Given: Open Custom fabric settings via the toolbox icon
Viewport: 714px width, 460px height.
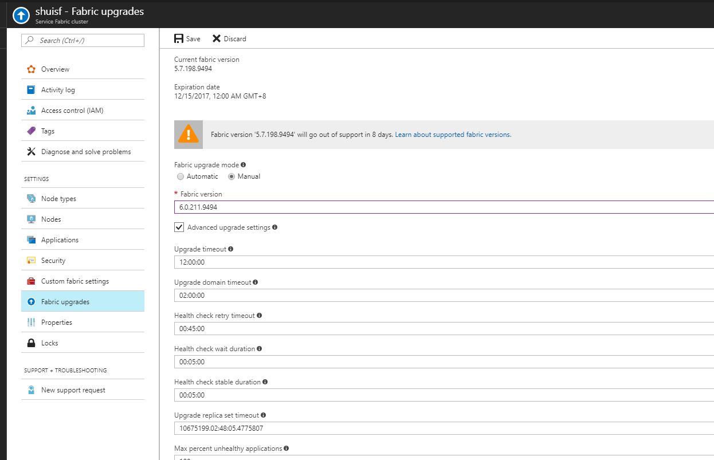Looking at the screenshot, I should pyautogui.click(x=32, y=281).
